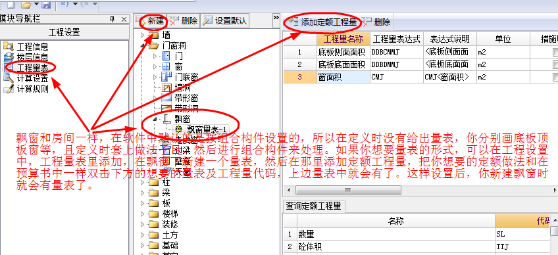
Task: Open the dropdown arrow beside the open folder icon
Action: coord(37,4)
